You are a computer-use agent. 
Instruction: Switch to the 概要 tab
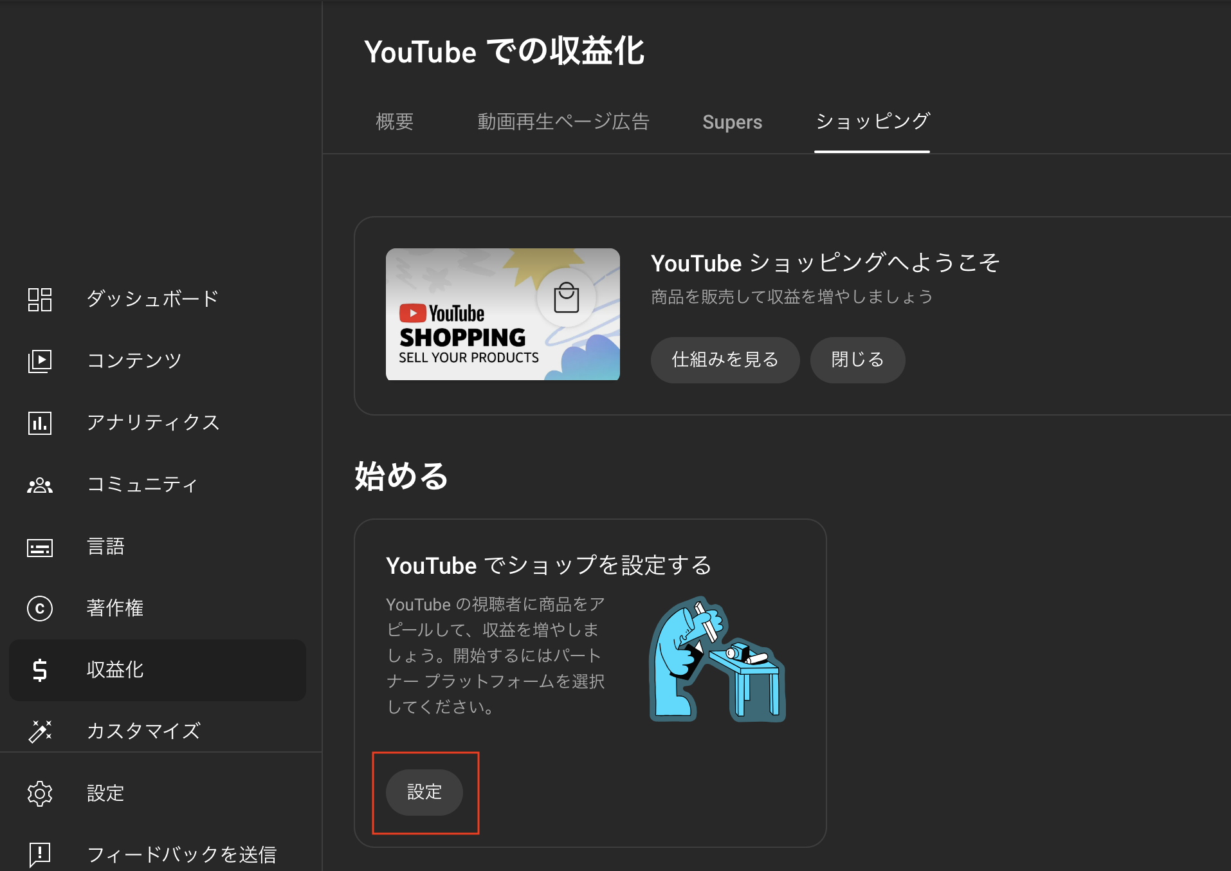tap(395, 122)
